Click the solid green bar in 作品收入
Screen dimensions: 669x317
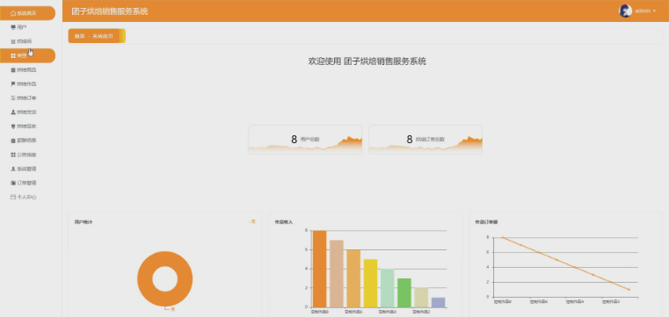(x=404, y=292)
